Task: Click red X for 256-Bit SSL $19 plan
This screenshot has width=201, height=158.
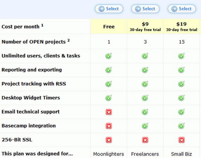Action: (182, 140)
